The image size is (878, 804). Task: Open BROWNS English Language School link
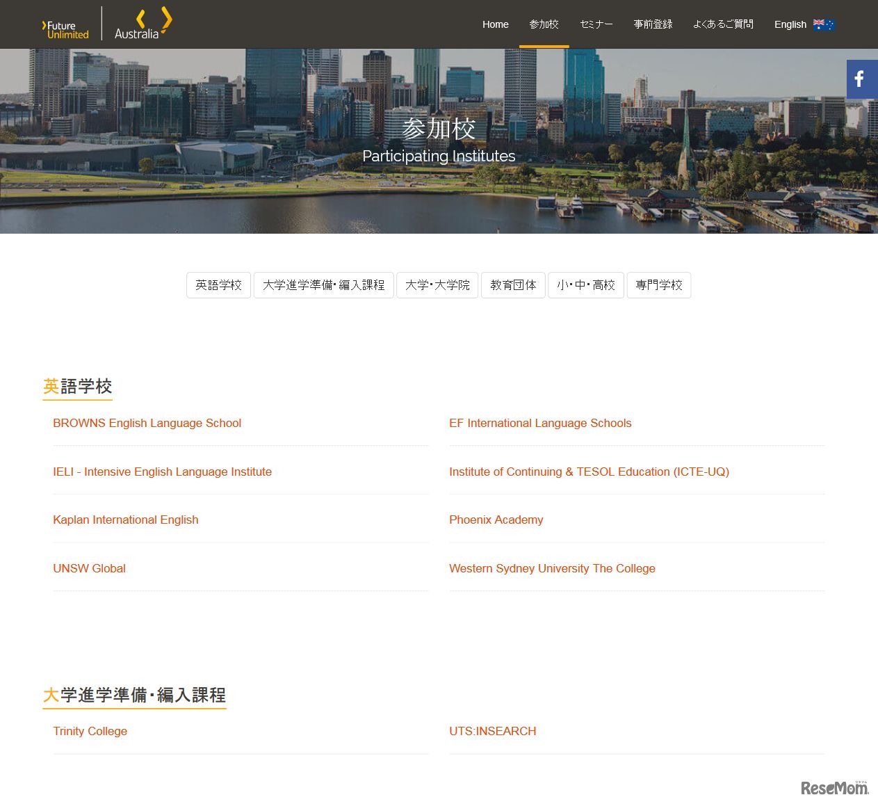(x=147, y=423)
